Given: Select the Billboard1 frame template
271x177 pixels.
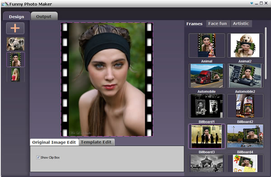Looking at the screenshot, I should [207, 106].
